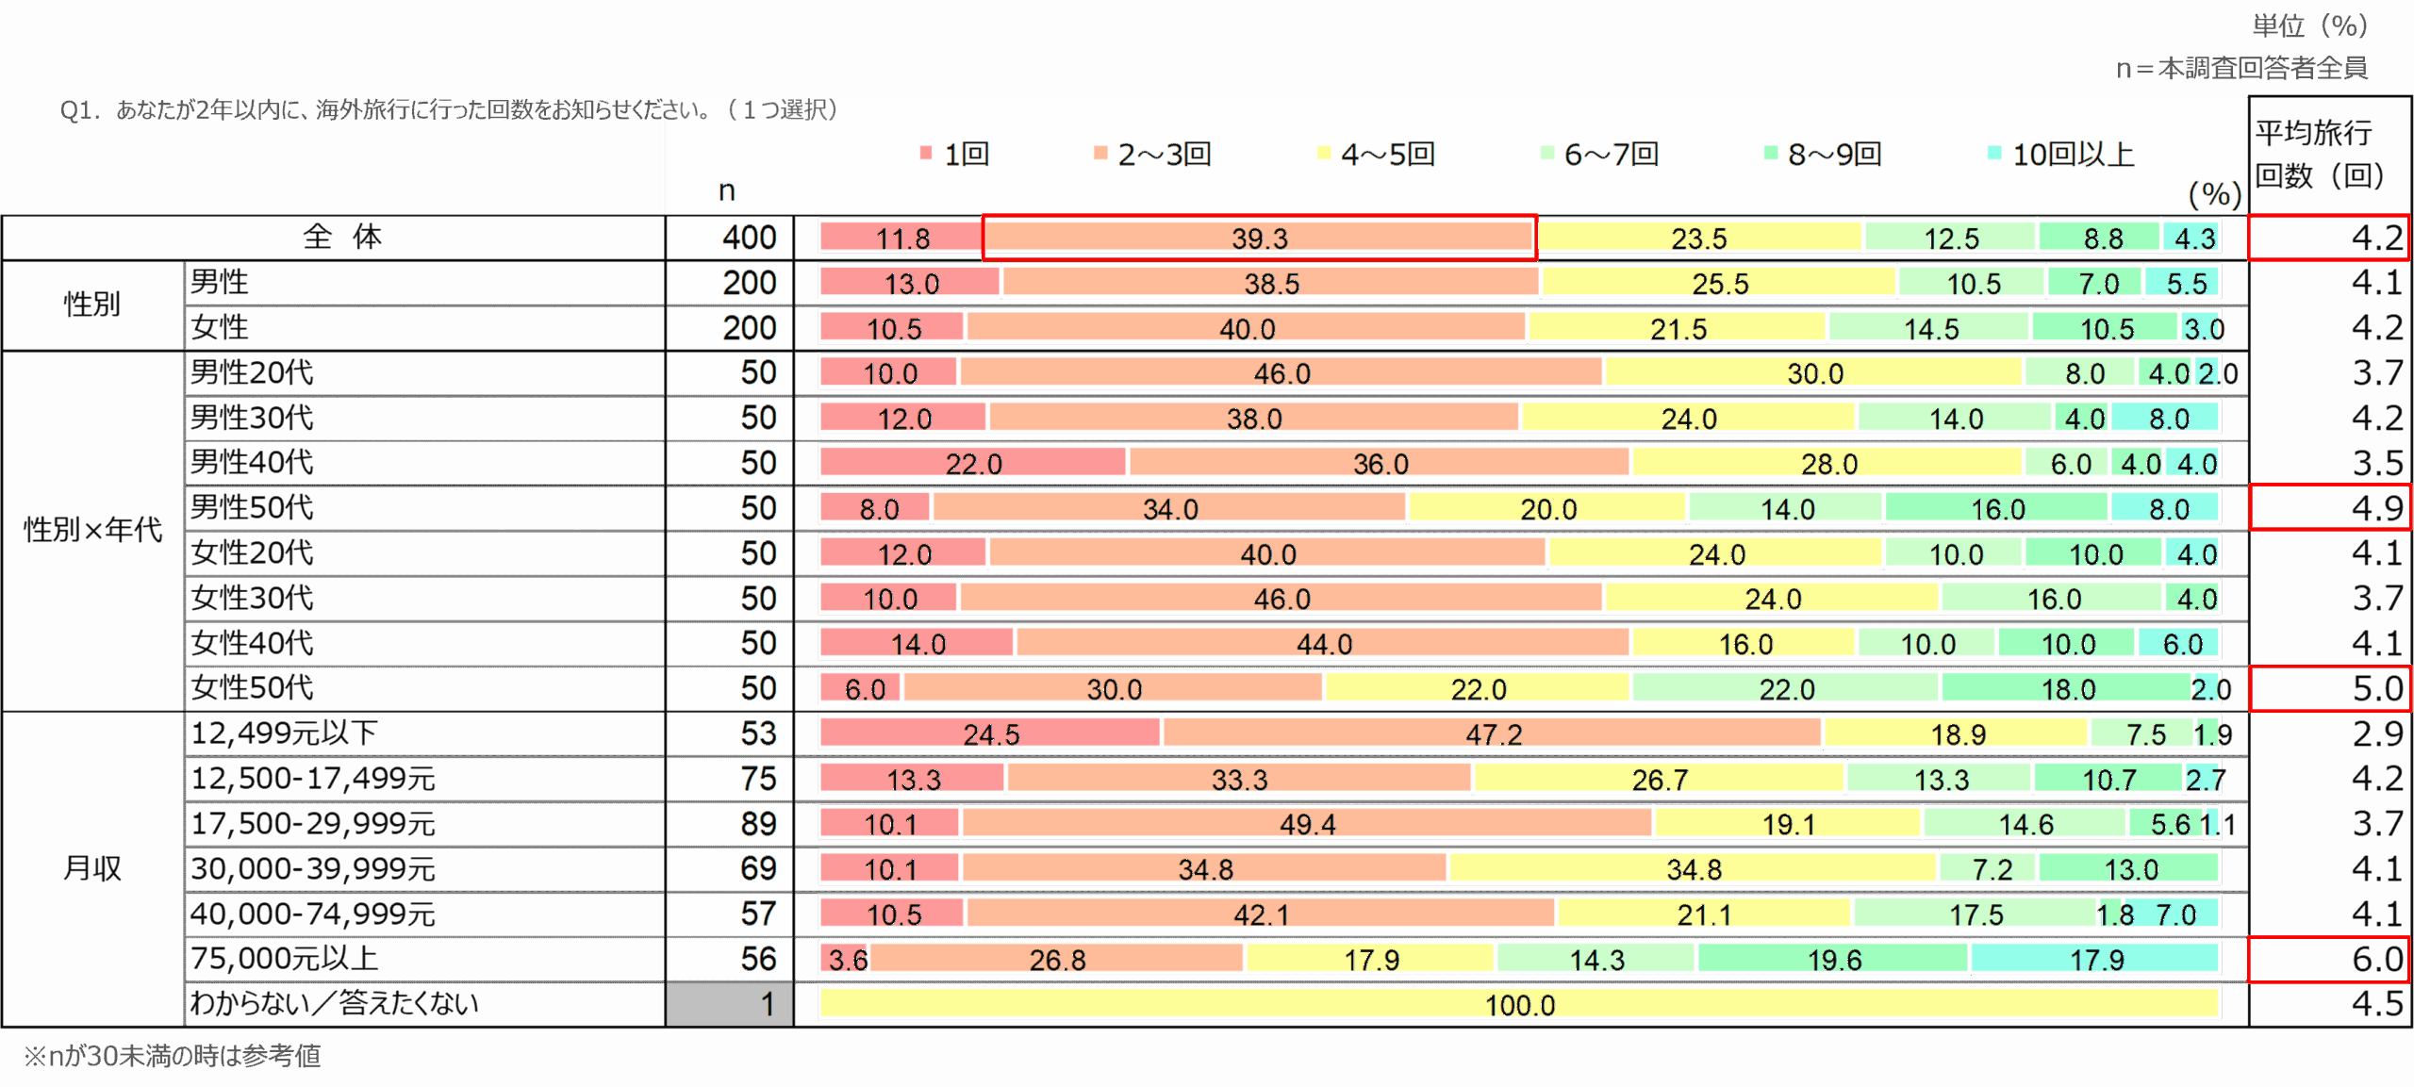The image size is (2414, 1087).
Task: Click the 月収 category header cell
Action: coord(92,868)
